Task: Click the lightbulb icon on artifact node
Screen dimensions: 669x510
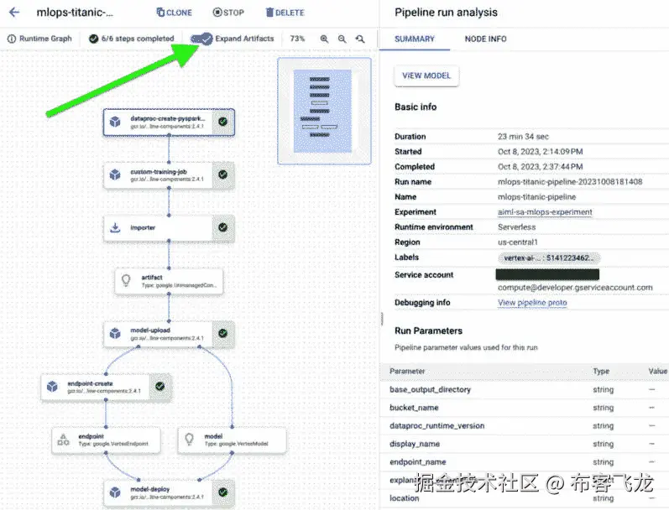Action: [x=126, y=281]
